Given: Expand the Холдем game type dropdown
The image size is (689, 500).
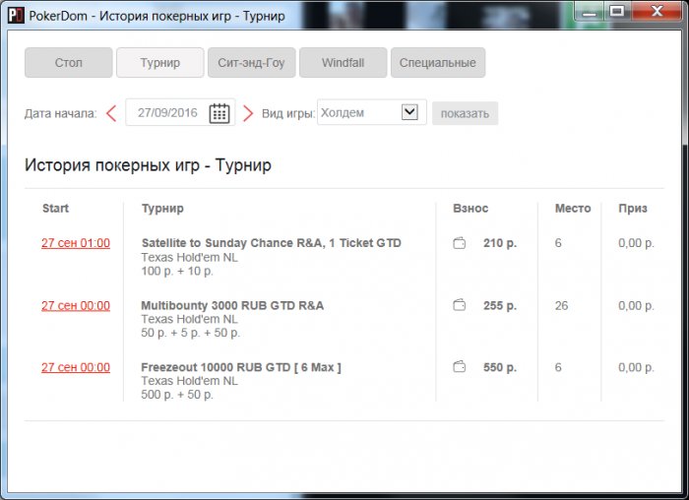Looking at the screenshot, I should (x=409, y=112).
